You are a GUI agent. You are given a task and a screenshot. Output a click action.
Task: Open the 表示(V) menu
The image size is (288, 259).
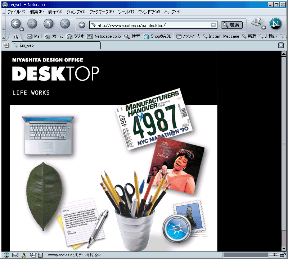point(55,12)
